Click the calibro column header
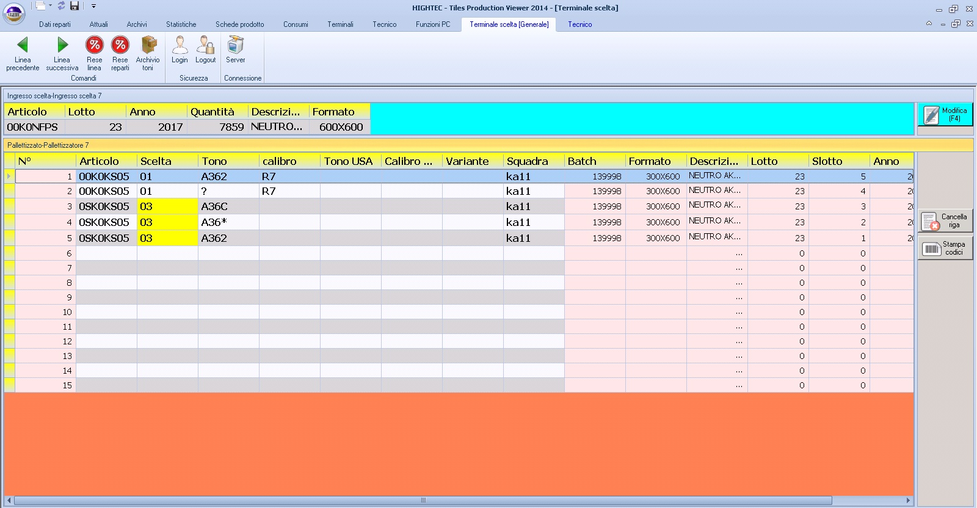977x508 pixels. [x=289, y=161]
